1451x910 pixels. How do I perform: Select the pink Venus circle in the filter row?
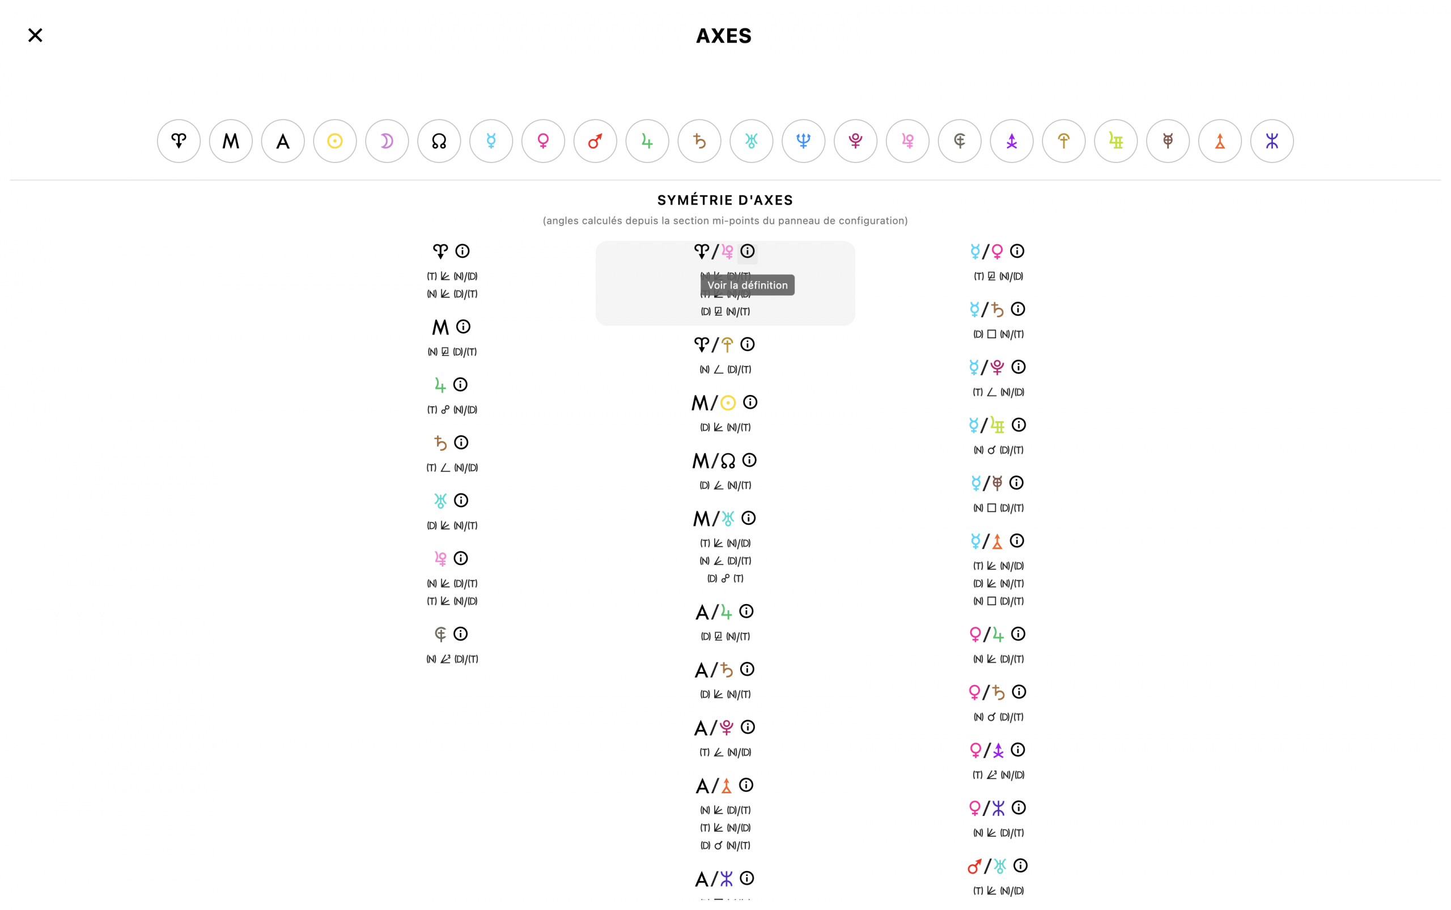pos(543,141)
